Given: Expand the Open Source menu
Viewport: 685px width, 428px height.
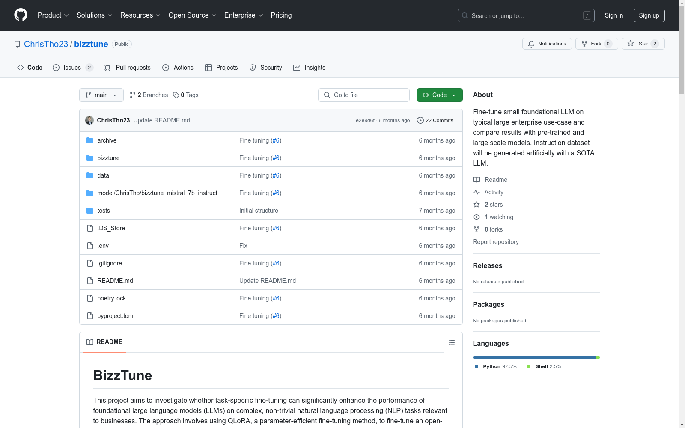Looking at the screenshot, I should [x=192, y=15].
